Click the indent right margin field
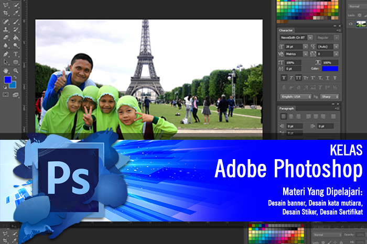 [326, 126]
